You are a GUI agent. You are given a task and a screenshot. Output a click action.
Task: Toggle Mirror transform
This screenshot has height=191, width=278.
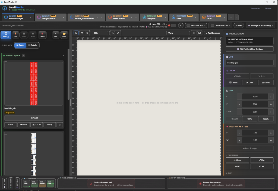point(237,160)
